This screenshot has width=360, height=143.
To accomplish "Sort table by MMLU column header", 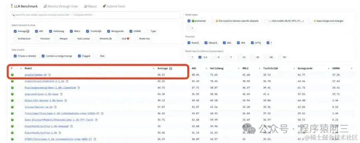I will [246, 68].
